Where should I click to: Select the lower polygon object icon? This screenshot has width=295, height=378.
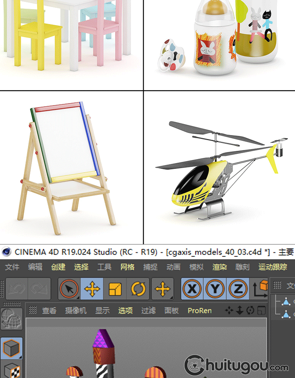pyautogui.click(x=286, y=314)
